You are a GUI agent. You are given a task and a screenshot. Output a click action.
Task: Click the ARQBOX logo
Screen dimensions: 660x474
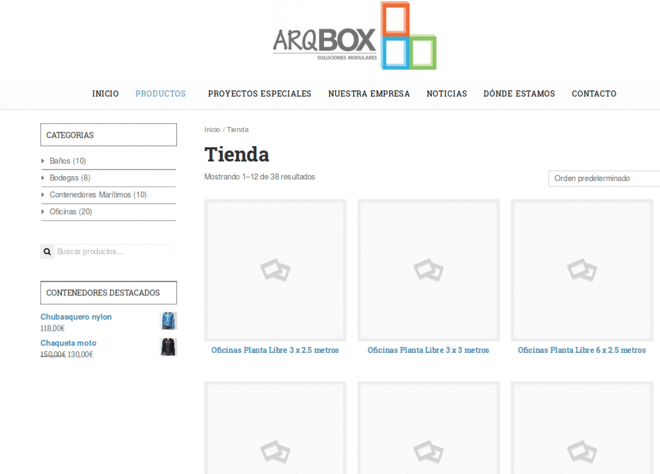355,36
